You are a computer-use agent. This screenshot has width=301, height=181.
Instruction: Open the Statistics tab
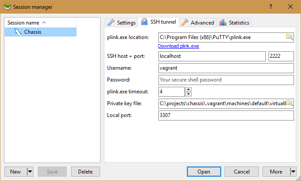234,23
